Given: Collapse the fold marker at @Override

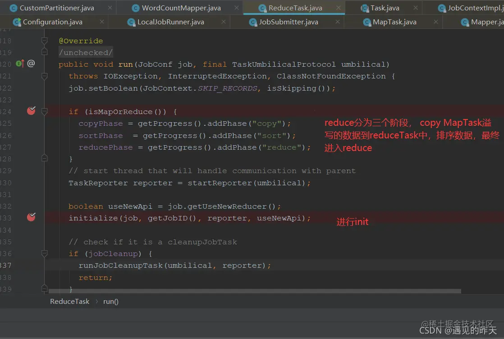Looking at the screenshot, I should point(44,41).
